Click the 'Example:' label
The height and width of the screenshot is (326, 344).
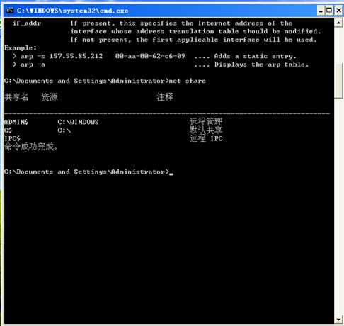coord(21,48)
